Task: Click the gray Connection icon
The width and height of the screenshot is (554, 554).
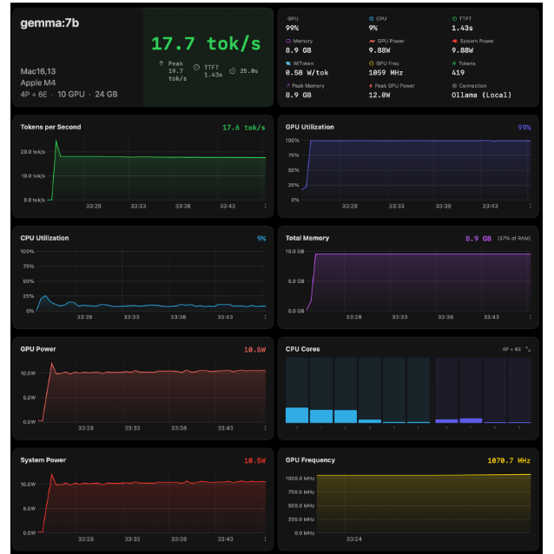Action: tap(454, 86)
